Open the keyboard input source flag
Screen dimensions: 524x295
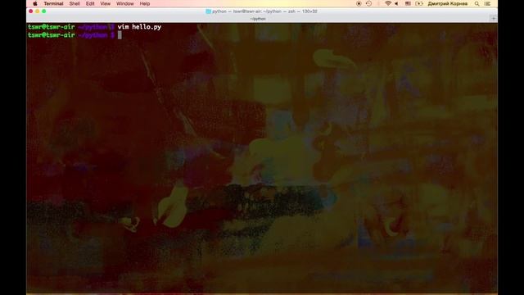408,3
